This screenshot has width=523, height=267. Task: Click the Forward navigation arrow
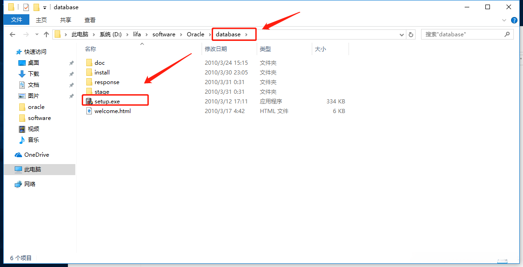26,34
